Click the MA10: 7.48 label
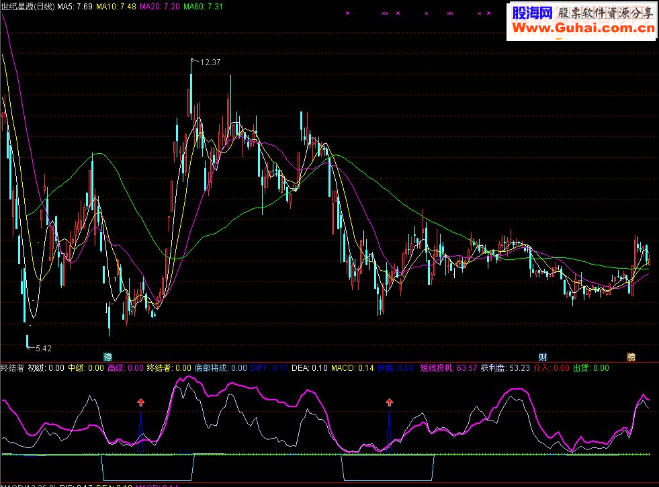This screenshot has width=659, height=487. tap(116, 7)
